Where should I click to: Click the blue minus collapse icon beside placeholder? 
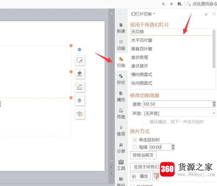80,50
